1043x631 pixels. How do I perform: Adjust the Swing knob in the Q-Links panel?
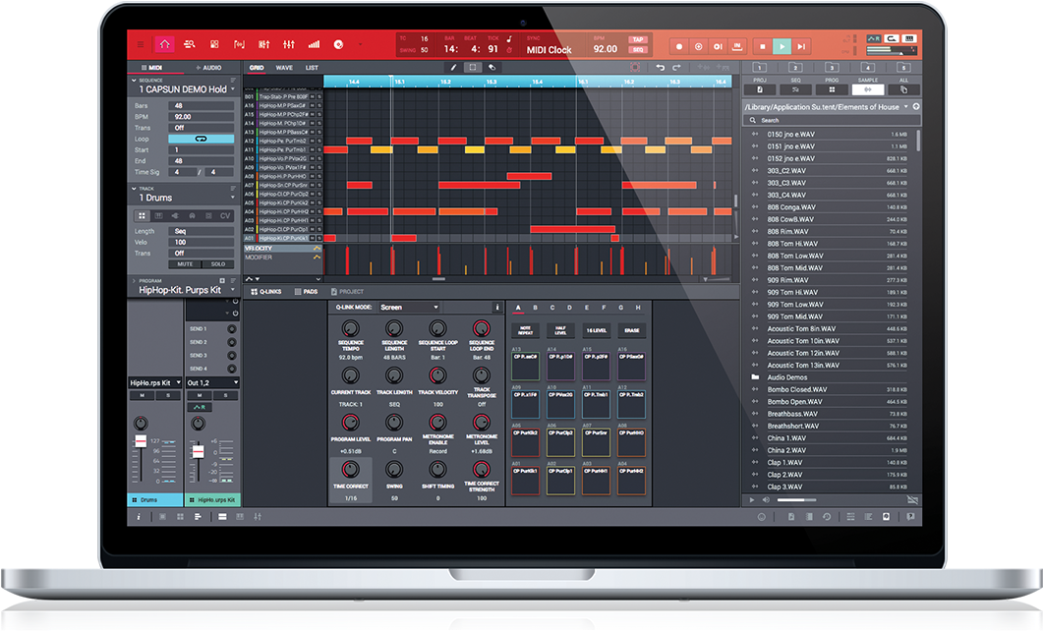pyautogui.click(x=395, y=470)
